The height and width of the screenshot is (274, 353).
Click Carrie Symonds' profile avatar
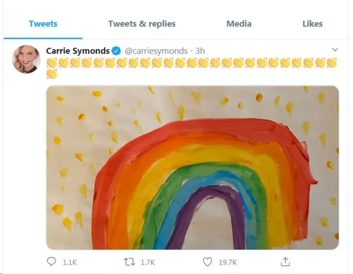pyautogui.click(x=26, y=59)
